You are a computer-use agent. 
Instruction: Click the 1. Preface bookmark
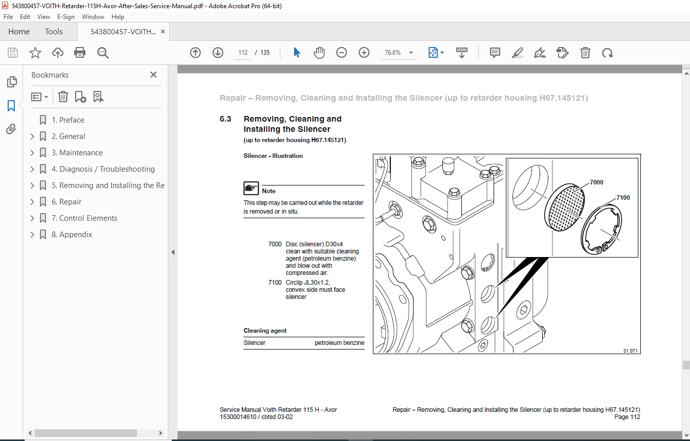tap(68, 120)
